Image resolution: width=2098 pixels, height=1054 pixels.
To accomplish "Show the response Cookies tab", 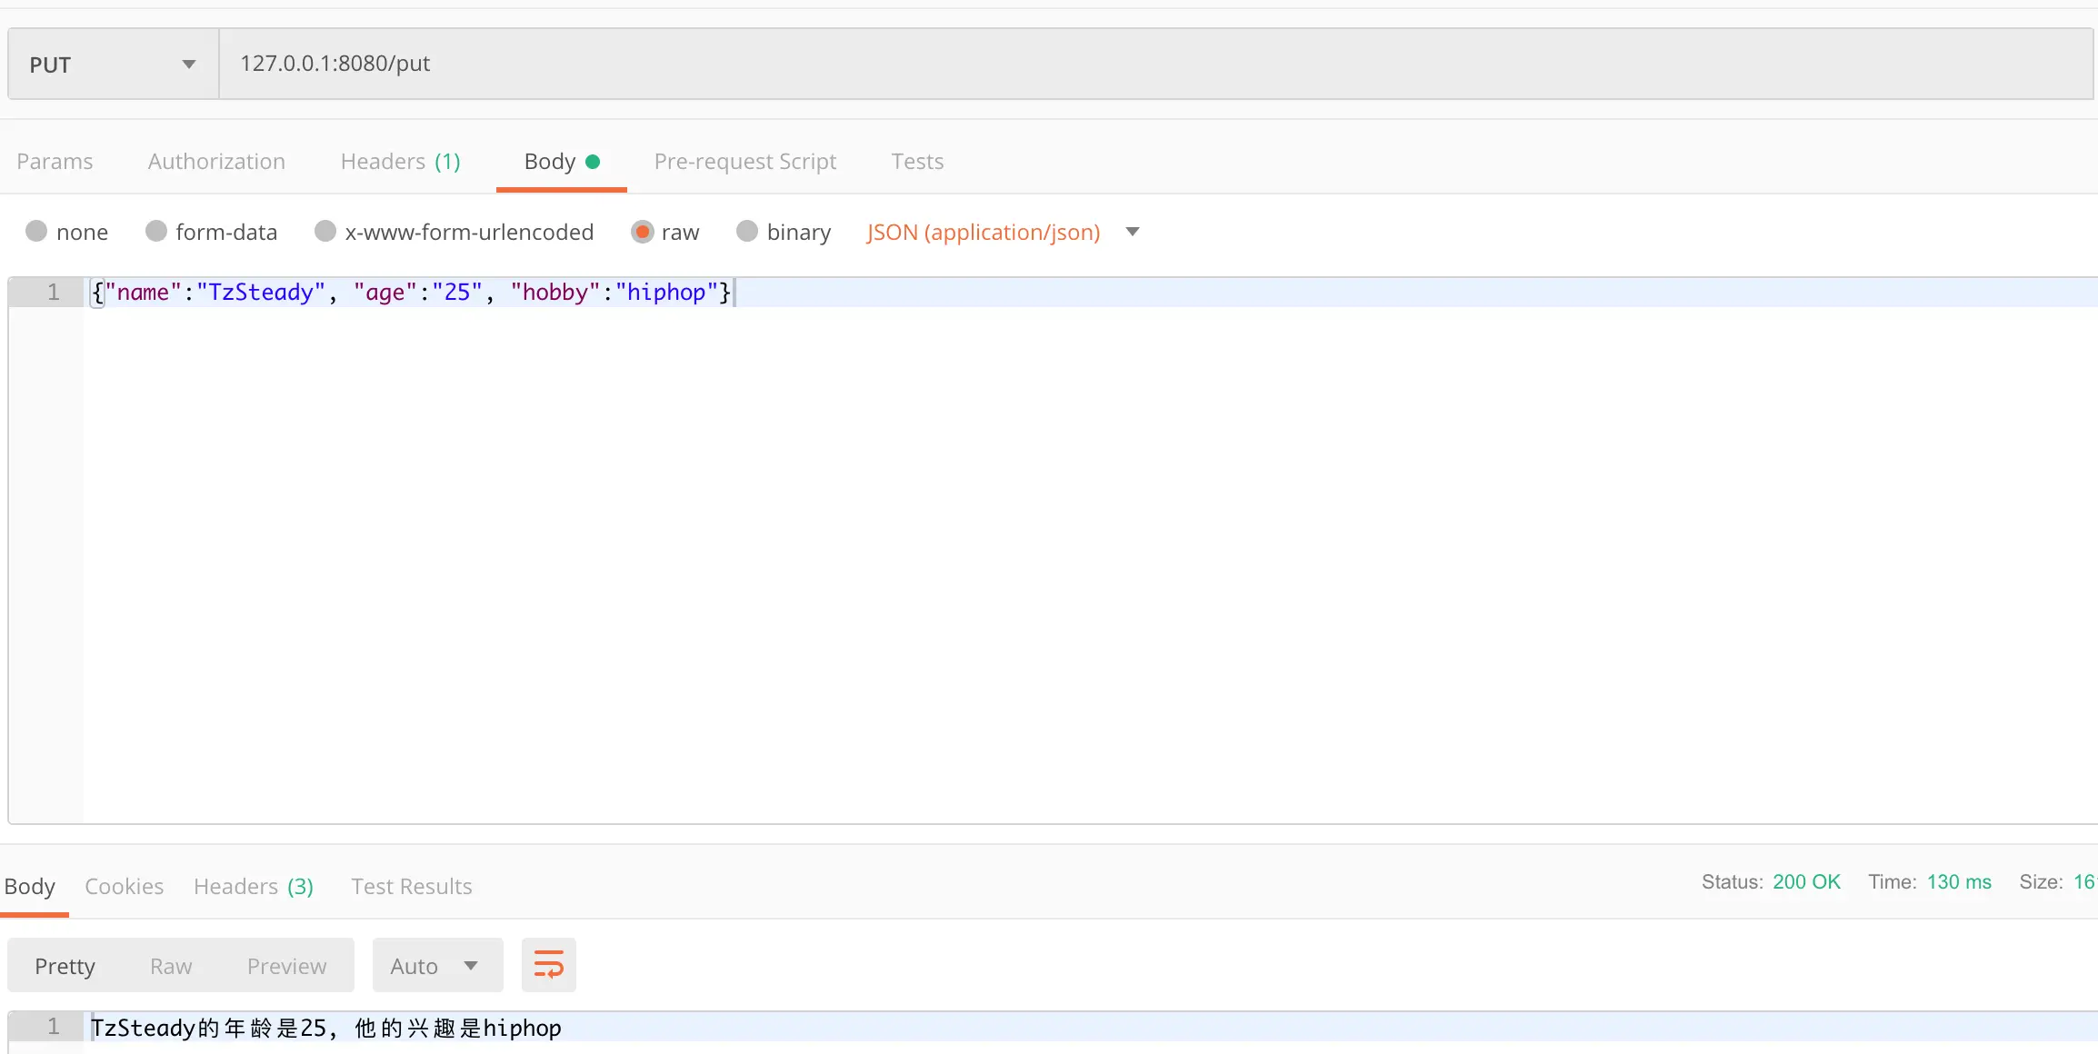I will pyautogui.click(x=124, y=886).
